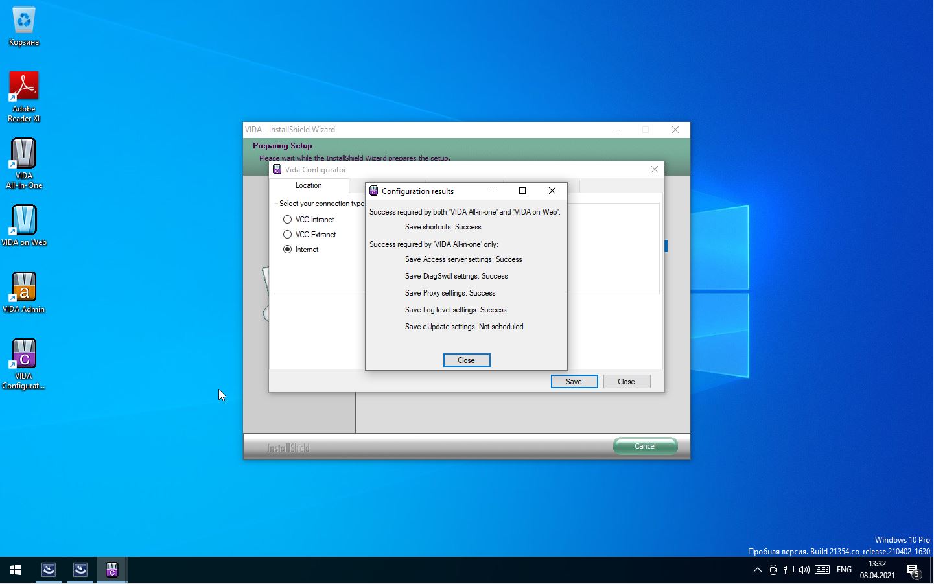Close the VIDA InstallShield Wizard window
The width and height of the screenshot is (934, 584).
click(675, 130)
